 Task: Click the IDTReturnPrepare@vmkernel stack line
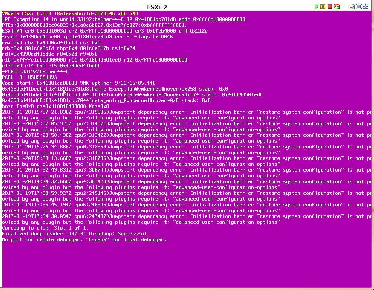133,95
